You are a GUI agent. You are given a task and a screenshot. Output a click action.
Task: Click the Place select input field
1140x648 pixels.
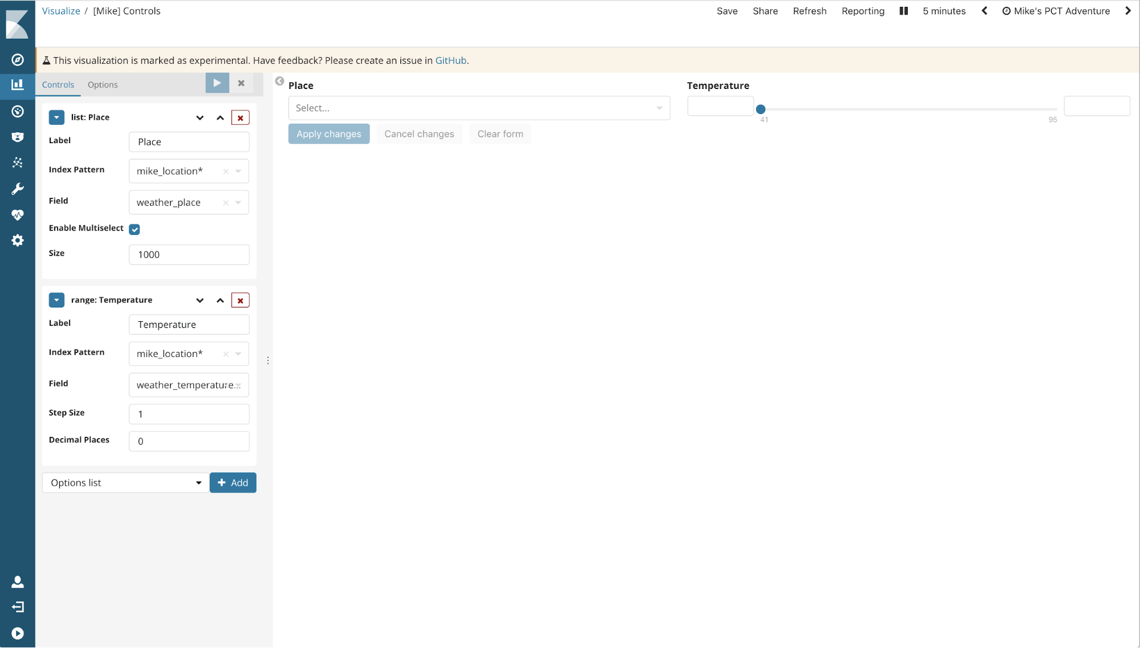pos(479,107)
